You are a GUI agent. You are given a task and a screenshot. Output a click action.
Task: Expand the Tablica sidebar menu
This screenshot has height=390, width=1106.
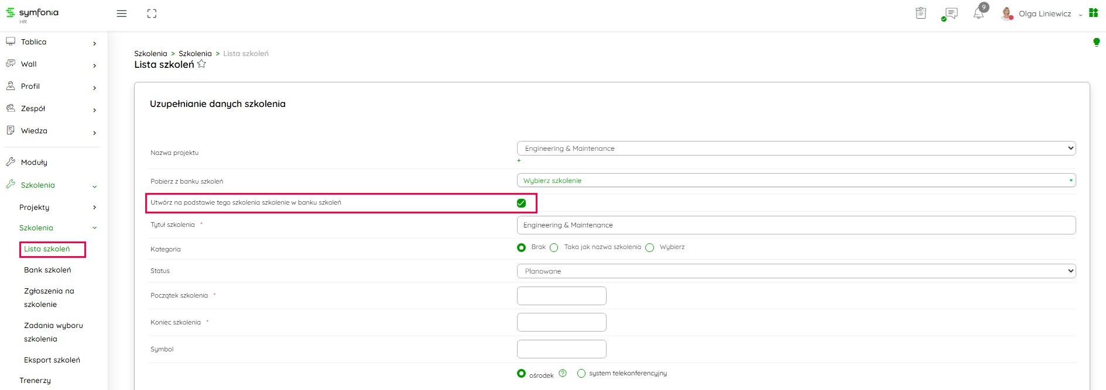(51, 42)
